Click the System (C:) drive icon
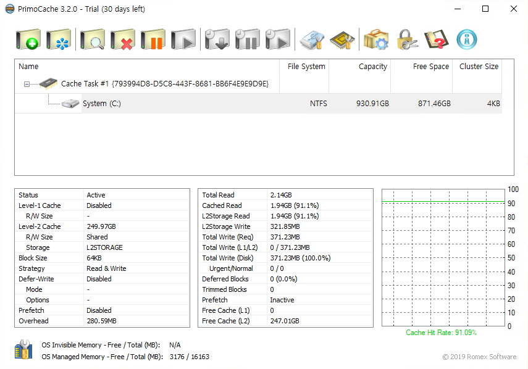 click(x=70, y=104)
